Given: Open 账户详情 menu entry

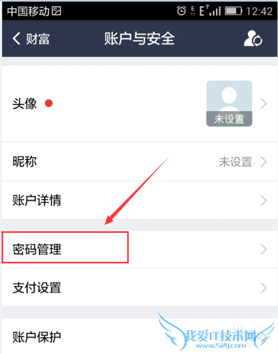Looking at the screenshot, I should tap(140, 200).
